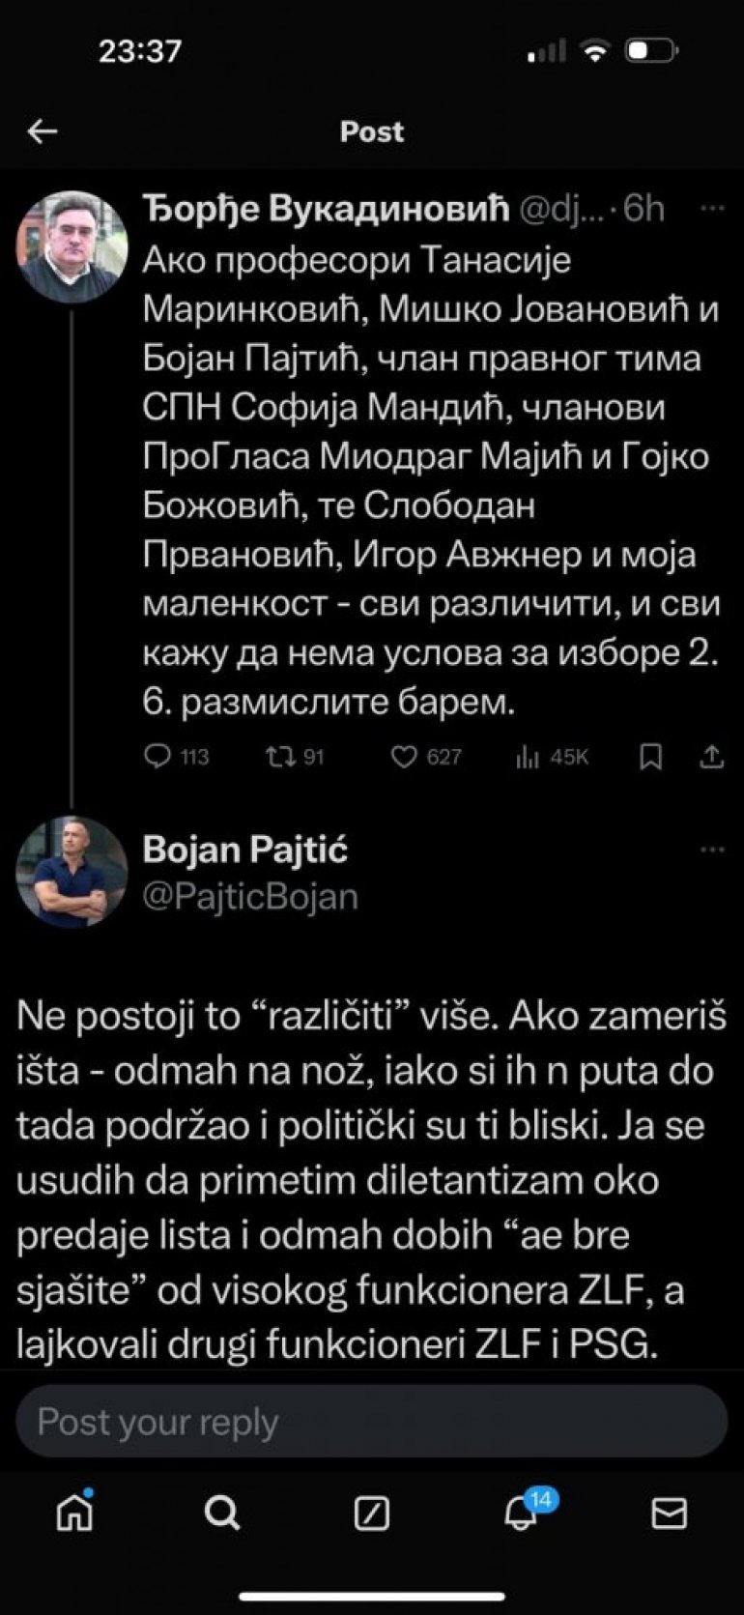Open the Grok tab icon

372,1513
